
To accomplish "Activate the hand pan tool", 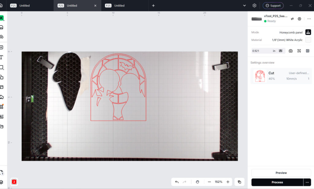I will 197,182.
